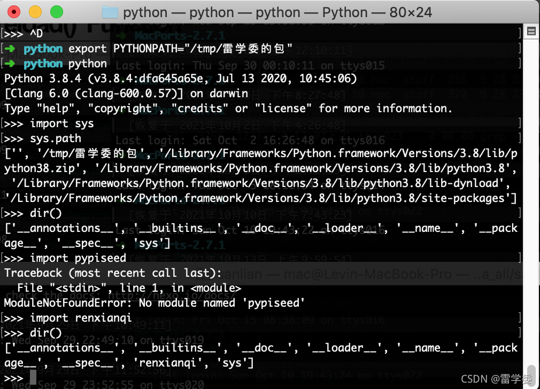The image size is (540, 389).
Task: Click the 'Traceback (most recent call last):' line
Action: pos(113,273)
